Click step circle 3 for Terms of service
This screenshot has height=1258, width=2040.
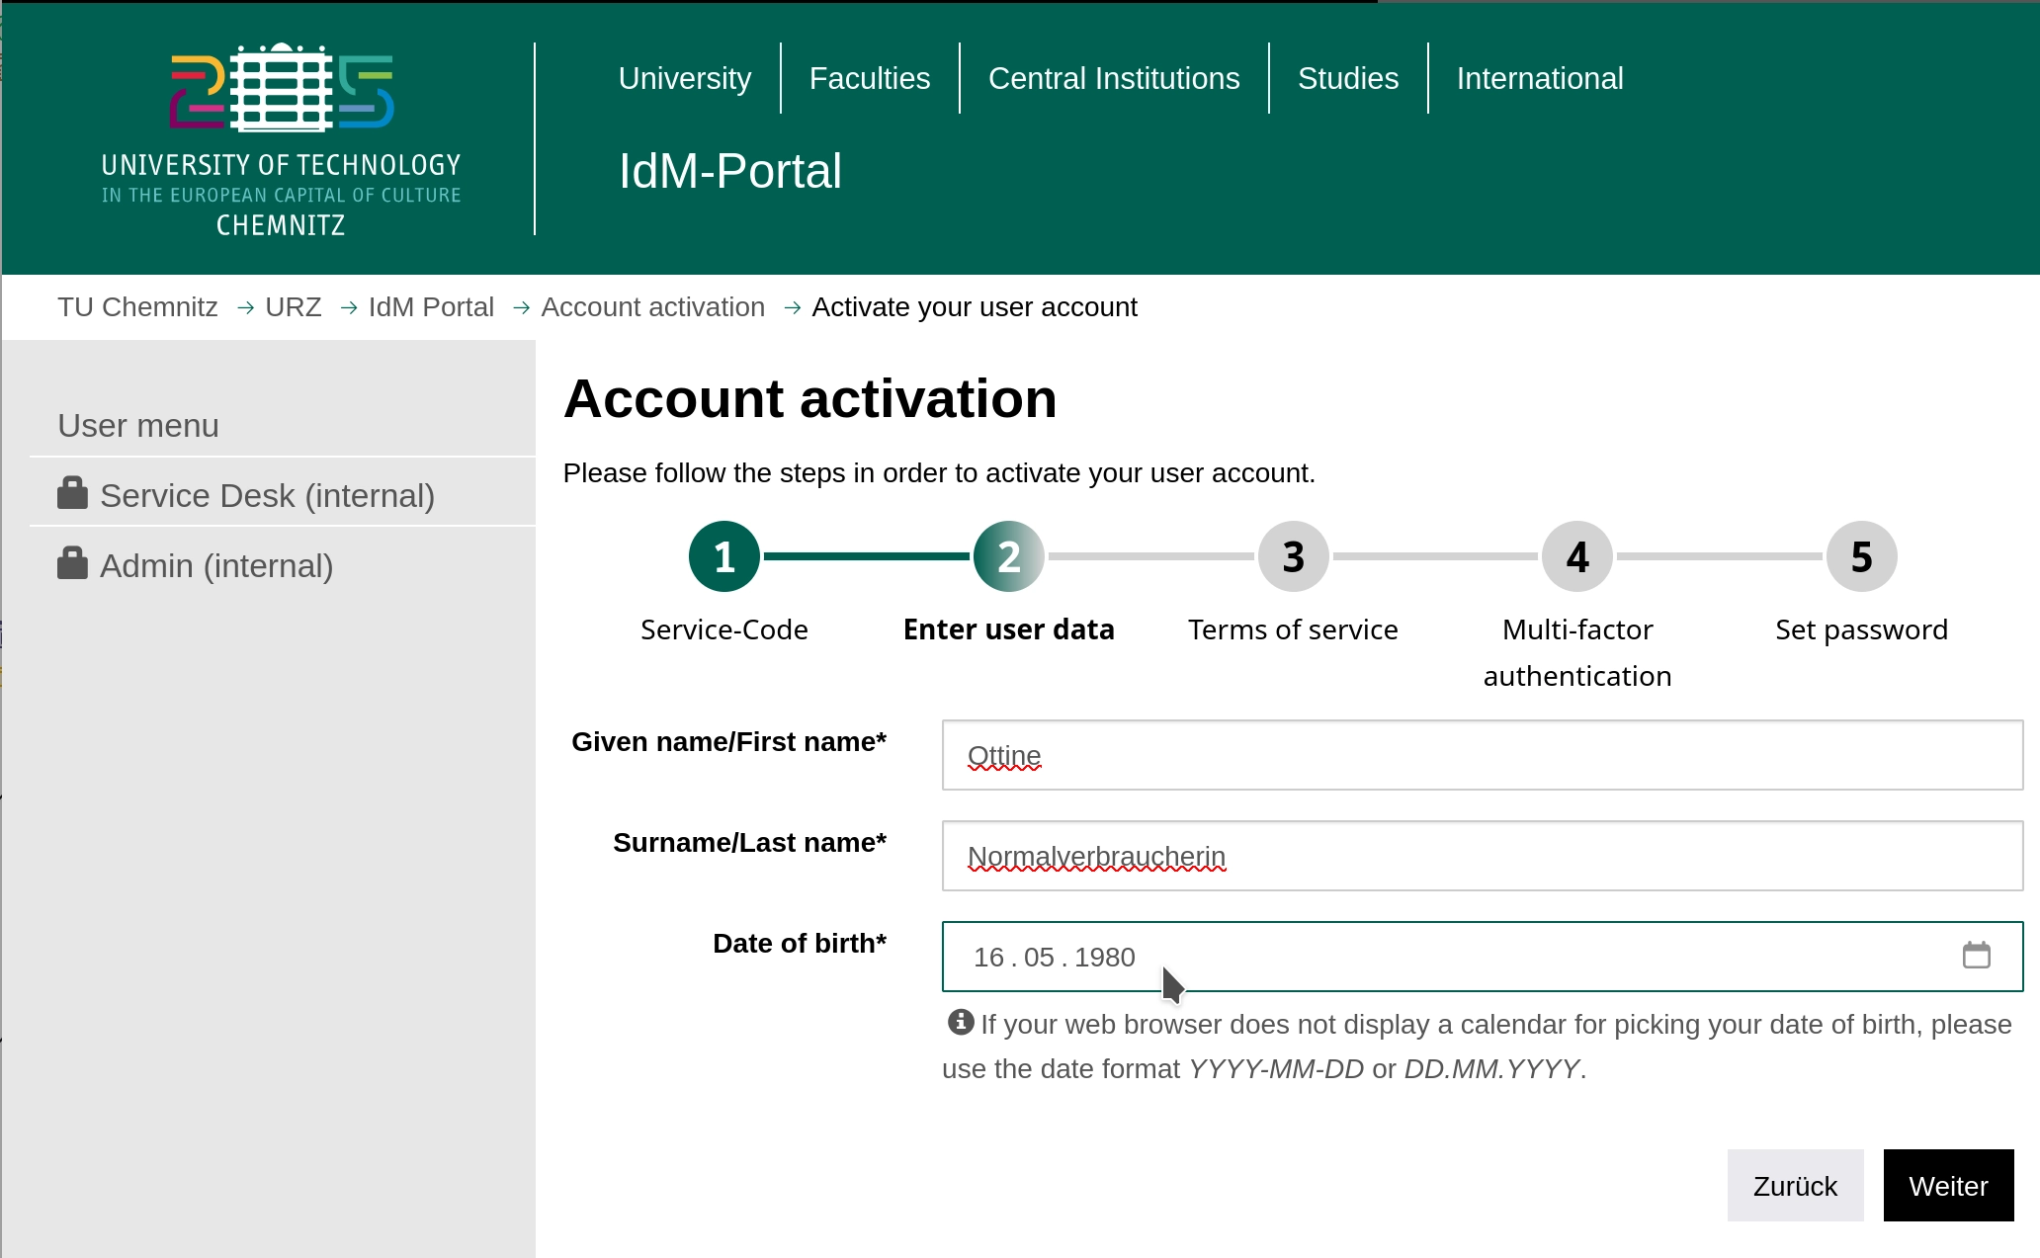1292,555
